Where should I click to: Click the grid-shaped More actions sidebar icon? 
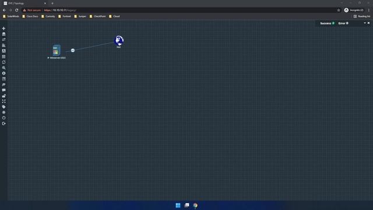click(x=3, y=57)
